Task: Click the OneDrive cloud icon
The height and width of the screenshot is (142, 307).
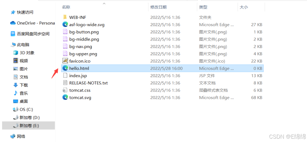Action: 13,23
